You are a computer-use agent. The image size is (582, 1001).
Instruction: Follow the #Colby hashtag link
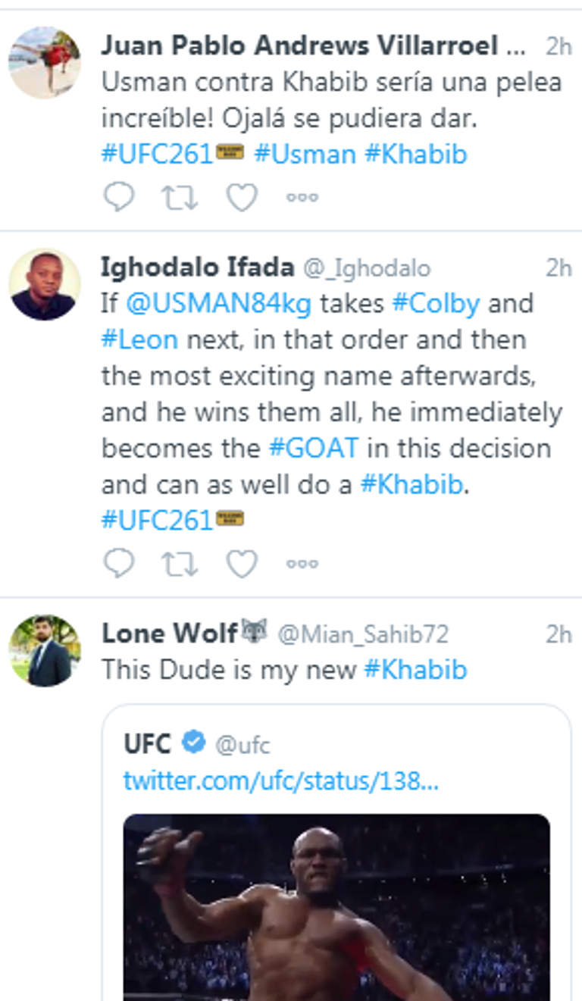pos(436,303)
